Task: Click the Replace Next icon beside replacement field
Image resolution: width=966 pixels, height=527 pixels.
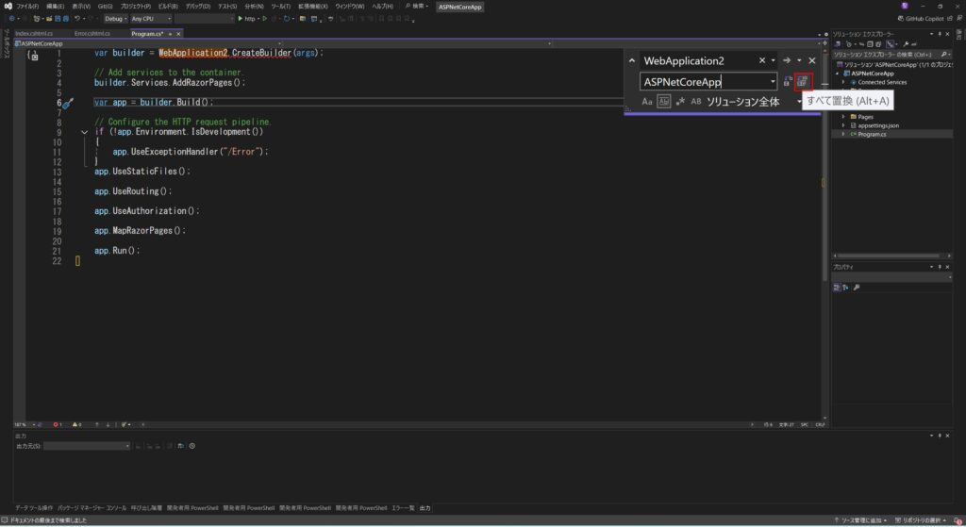Action: pyautogui.click(x=787, y=81)
